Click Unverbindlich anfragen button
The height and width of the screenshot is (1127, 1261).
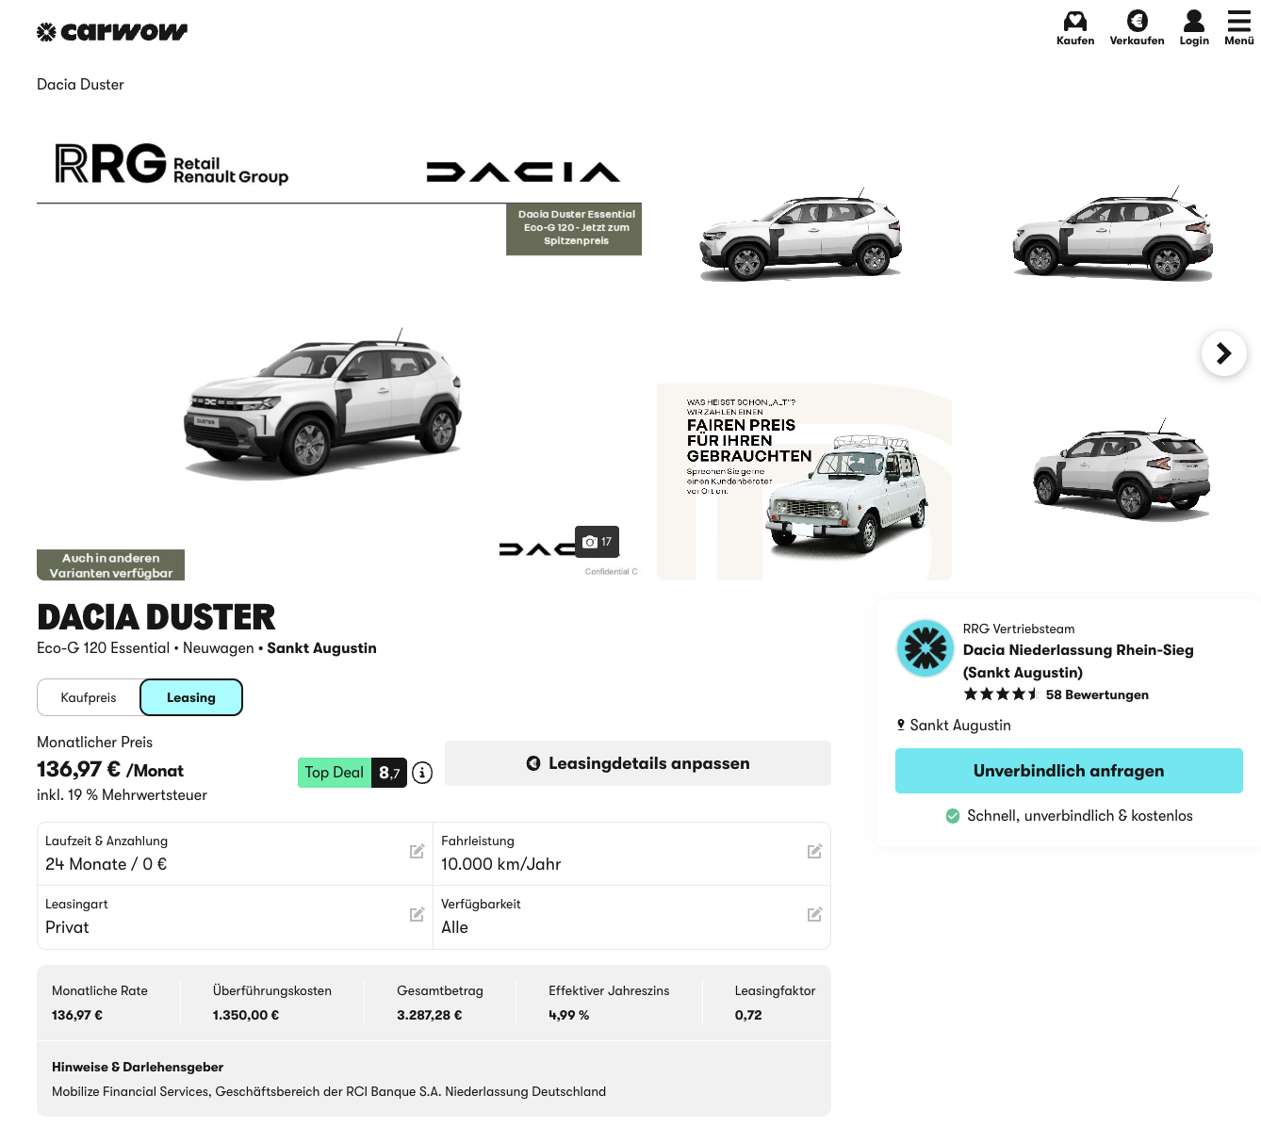click(1069, 771)
